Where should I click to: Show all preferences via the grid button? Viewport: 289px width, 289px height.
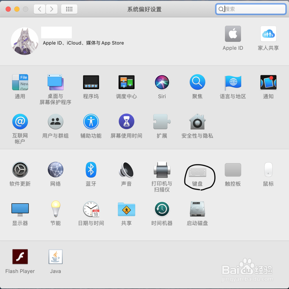(x=69, y=9)
